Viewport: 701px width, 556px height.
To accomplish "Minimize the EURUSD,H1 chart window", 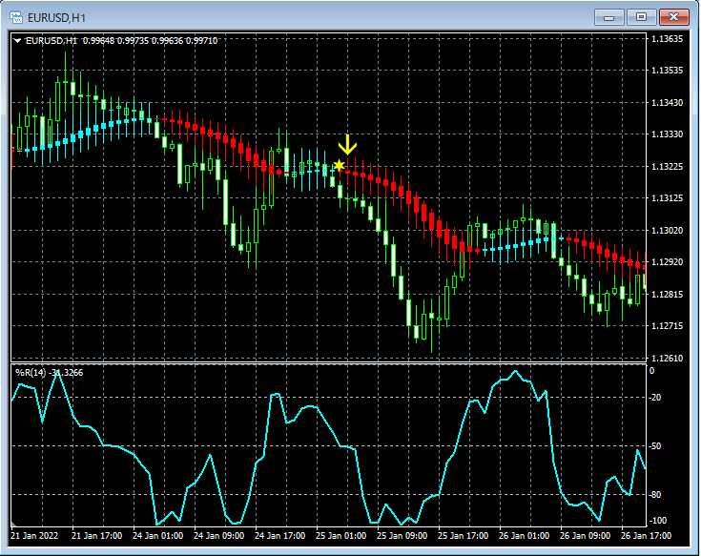I will [x=608, y=17].
